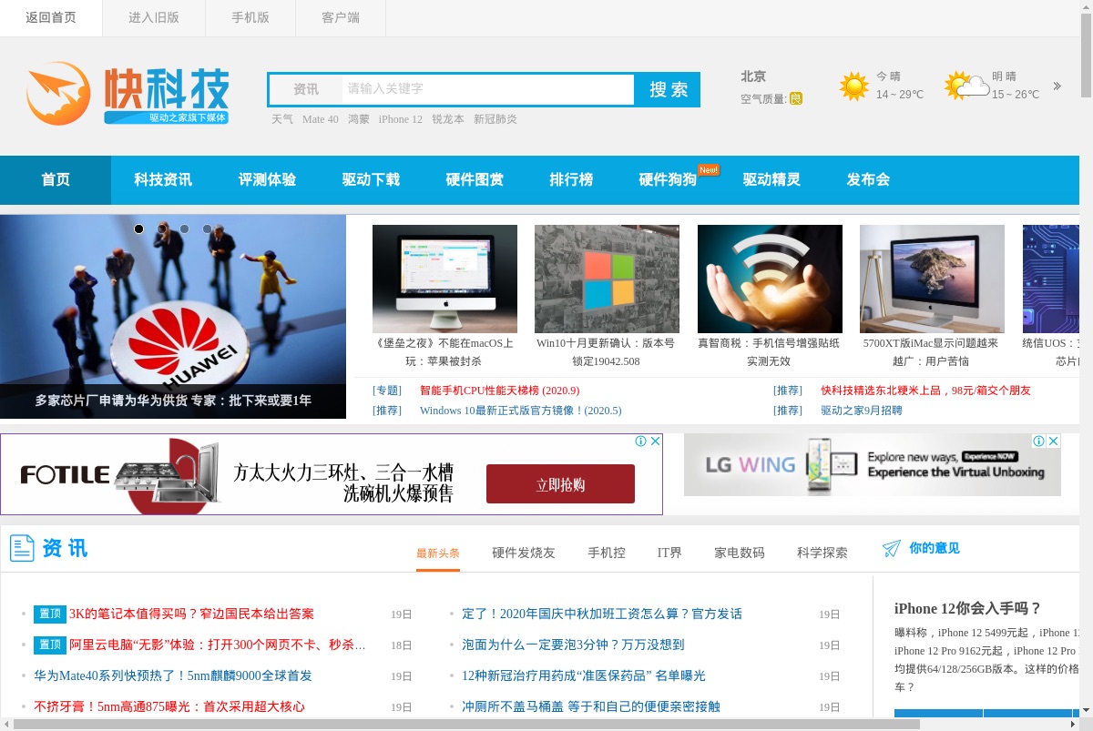The height and width of the screenshot is (731, 1093).
Task: Open Windows 10最新正式版官方镜像 link
Action: [521, 411]
